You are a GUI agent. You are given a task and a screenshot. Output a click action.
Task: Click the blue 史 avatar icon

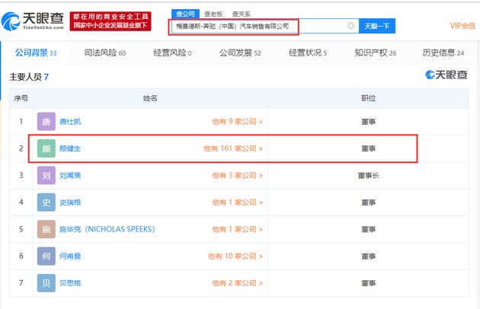point(46,202)
